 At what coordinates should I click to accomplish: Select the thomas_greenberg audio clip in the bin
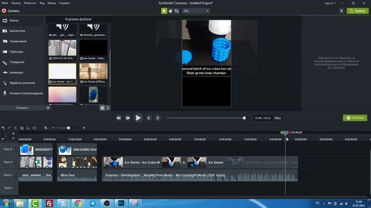93,30
